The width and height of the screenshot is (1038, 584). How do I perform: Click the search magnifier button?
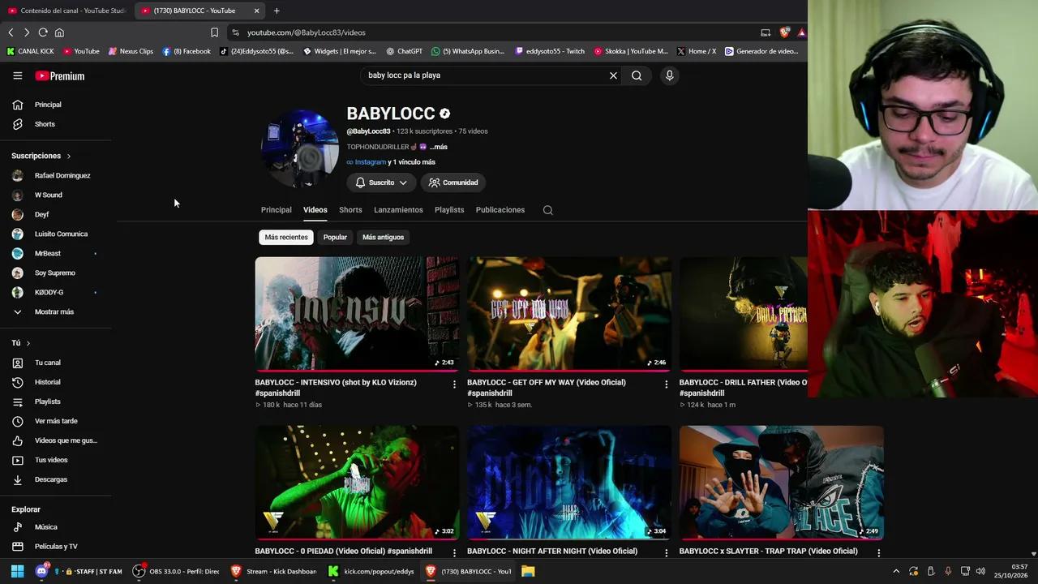click(637, 75)
